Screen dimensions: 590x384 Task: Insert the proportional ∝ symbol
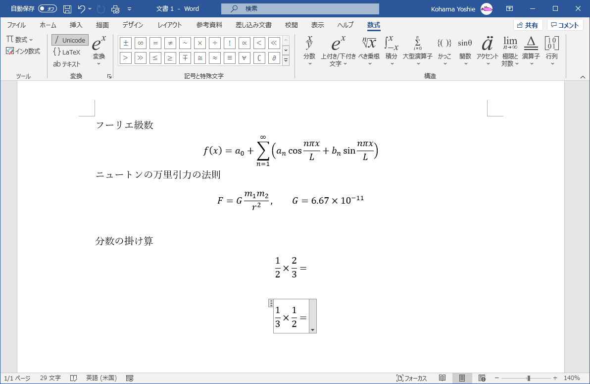click(x=245, y=43)
